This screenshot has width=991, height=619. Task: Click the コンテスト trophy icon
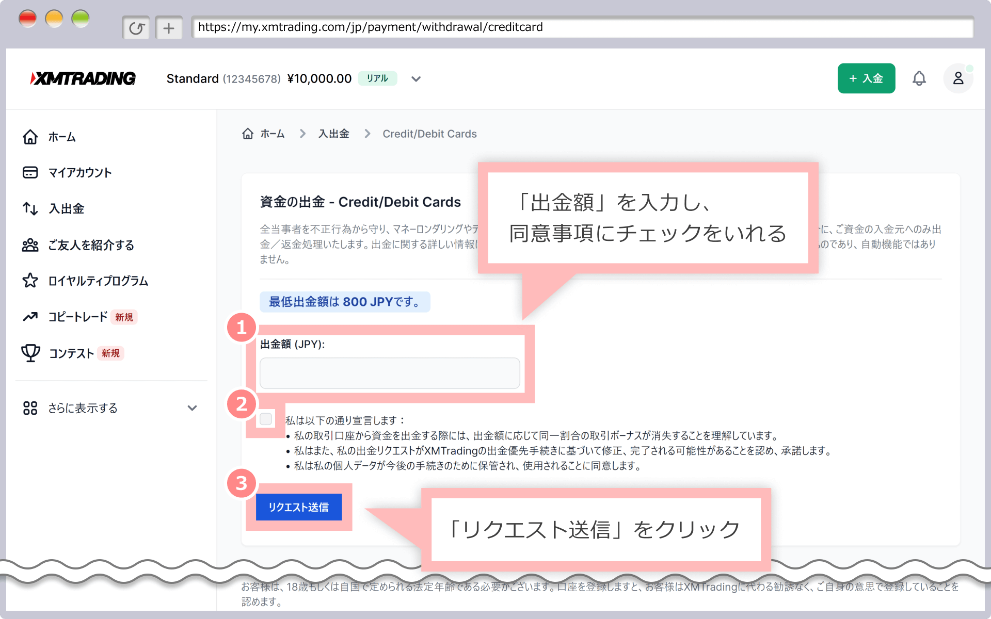(x=30, y=353)
